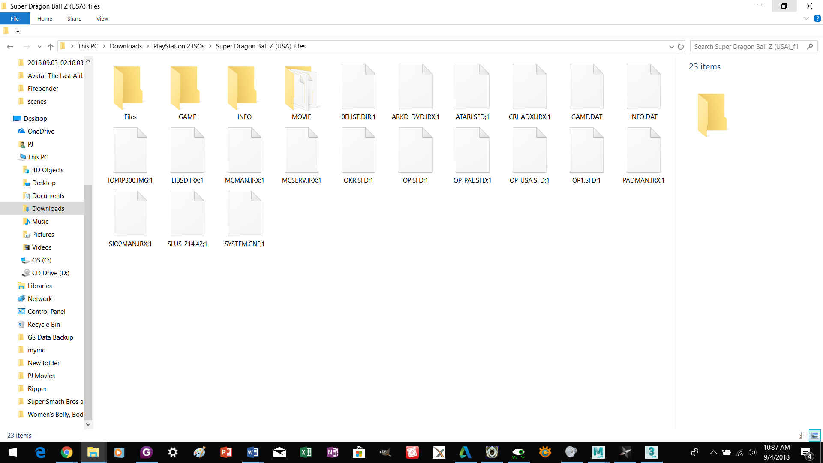Open the GAME folder

[187, 92]
